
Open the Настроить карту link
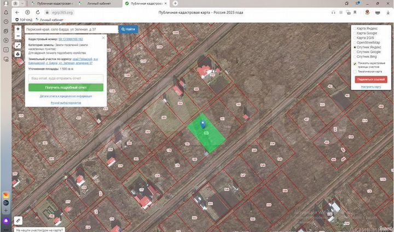pyautogui.click(x=371, y=86)
